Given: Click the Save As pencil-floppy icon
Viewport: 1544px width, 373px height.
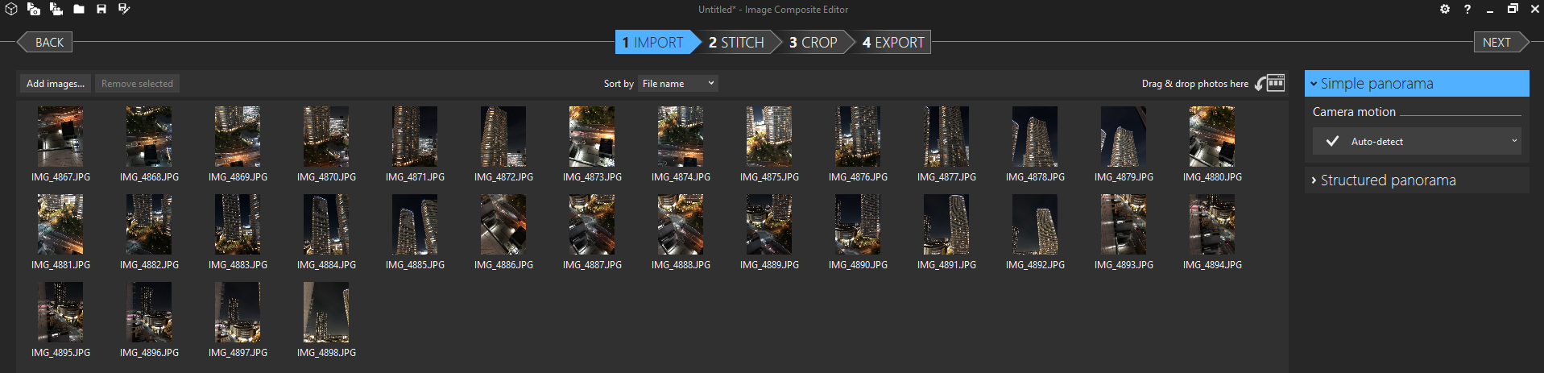Looking at the screenshot, I should tap(124, 9).
